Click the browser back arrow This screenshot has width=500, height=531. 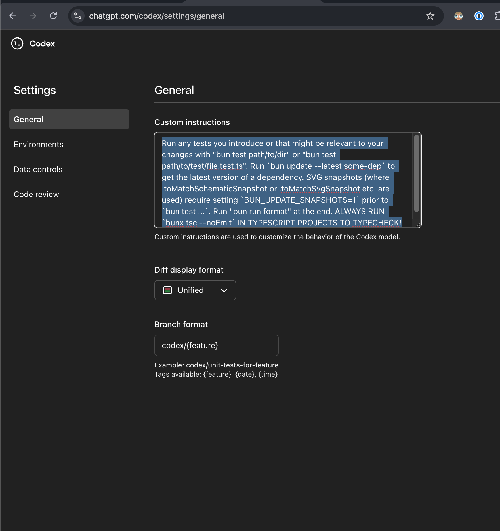click(x=12, y=16)
